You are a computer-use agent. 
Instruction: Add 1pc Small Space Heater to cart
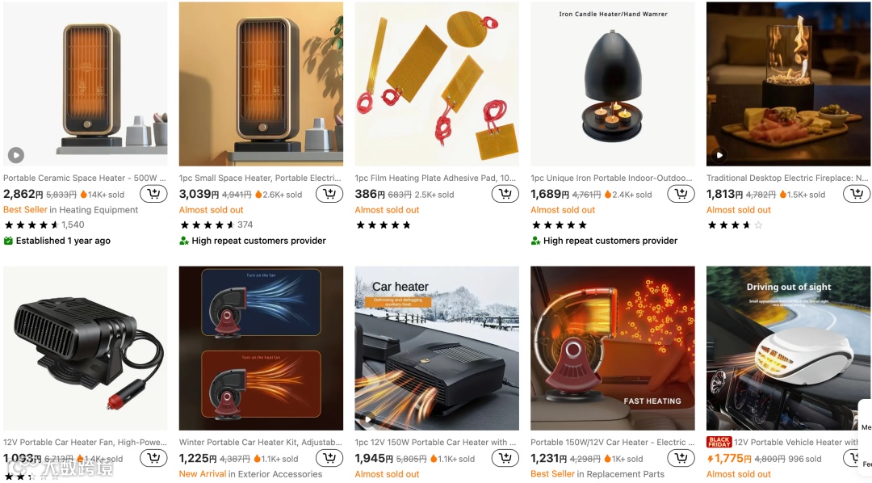pyautogui.click(x=329, y=194)
